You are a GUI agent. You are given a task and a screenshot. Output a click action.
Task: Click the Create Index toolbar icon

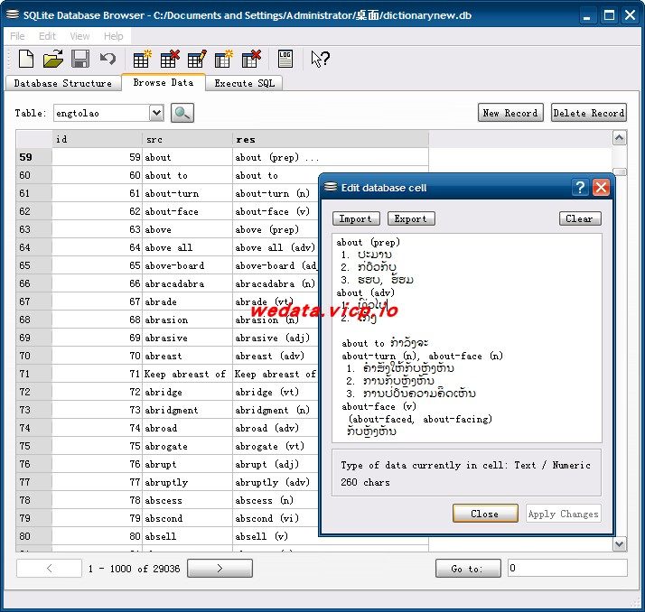click(x=224, y=59)
